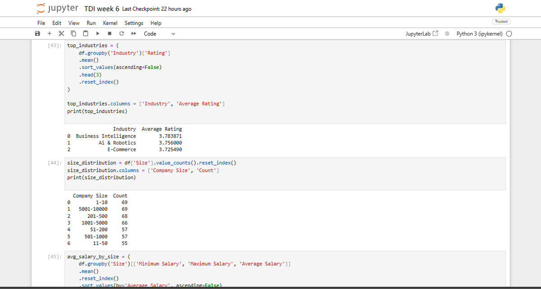Cut the selected cell with scissors icon

click(x=61, y=34)
